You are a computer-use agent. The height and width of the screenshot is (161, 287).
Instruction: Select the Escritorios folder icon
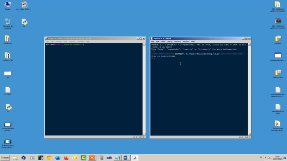click(x=8, y=40)
